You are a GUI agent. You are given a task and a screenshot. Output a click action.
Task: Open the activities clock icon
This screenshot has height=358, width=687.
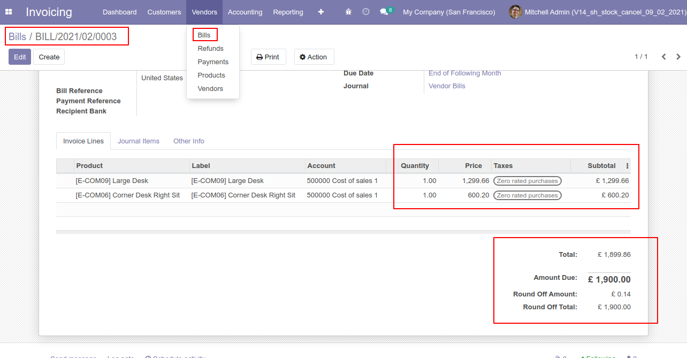(x=366, y=12)
